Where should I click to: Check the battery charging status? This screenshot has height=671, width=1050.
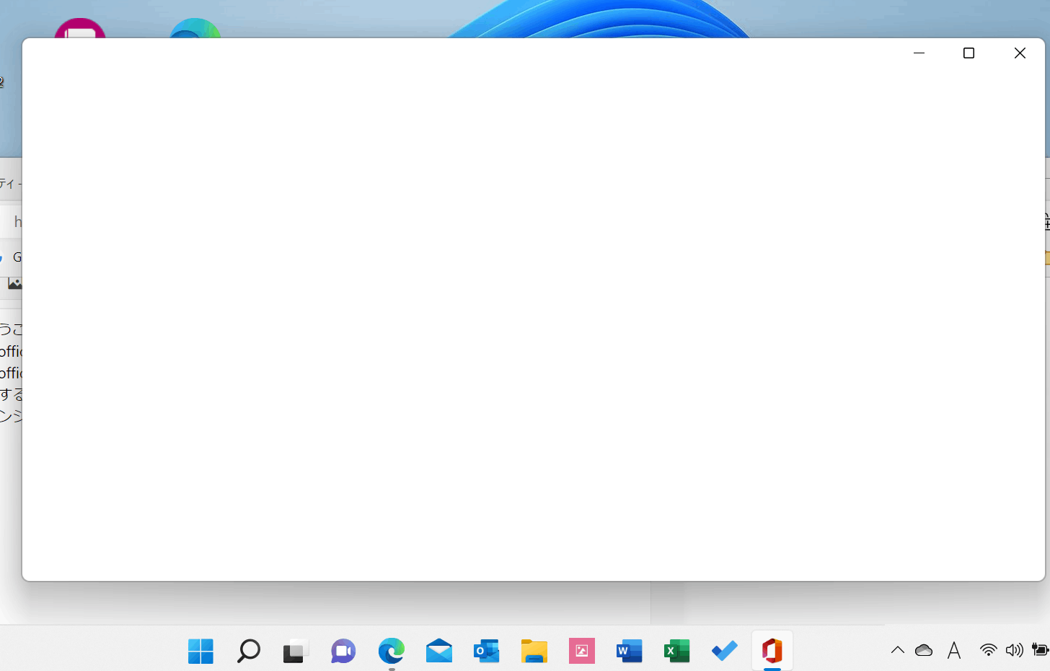pos(1041,649)
